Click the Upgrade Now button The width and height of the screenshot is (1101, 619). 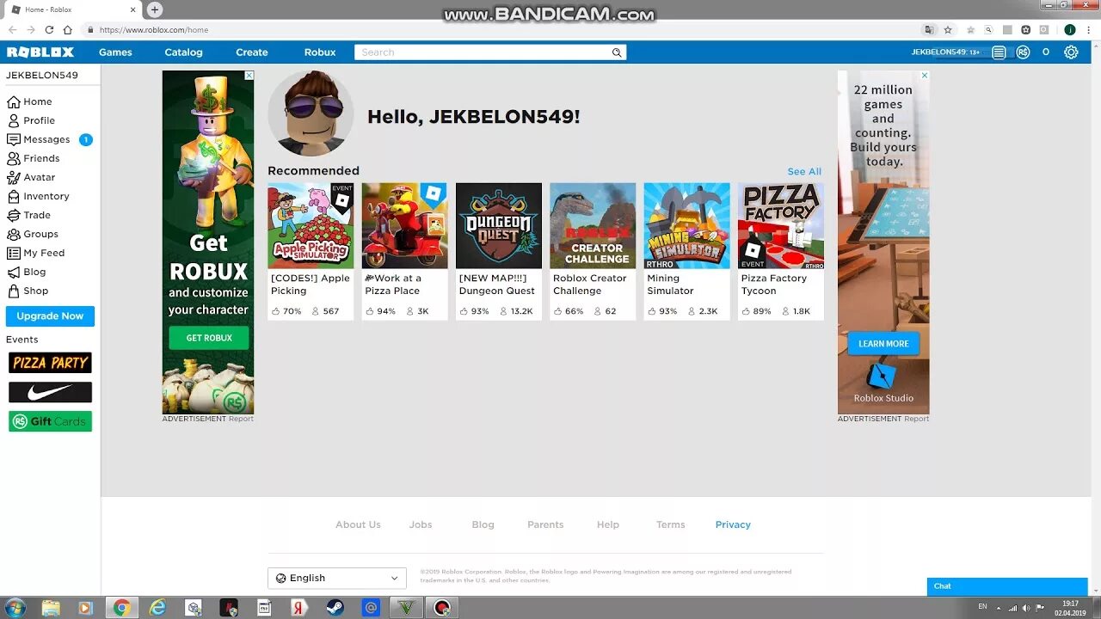[x=50, y=316]
